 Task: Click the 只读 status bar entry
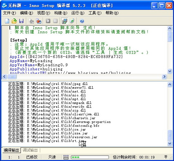pyautogui.click(x=52, y=157)
